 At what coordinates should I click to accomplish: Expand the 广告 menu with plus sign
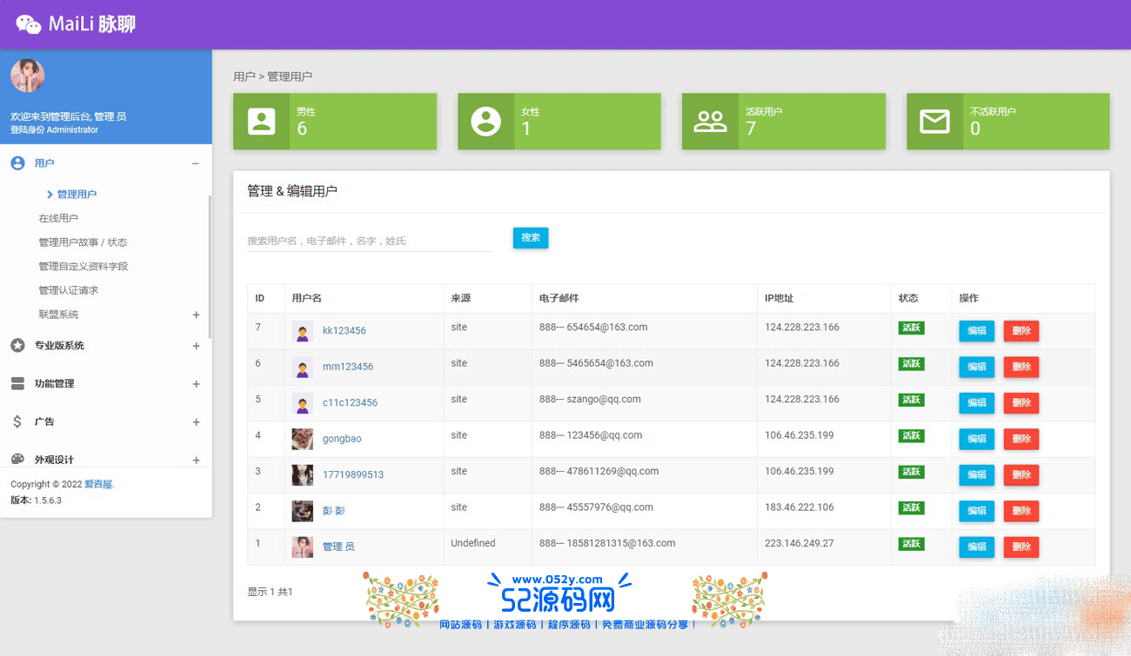click(196, 422)
